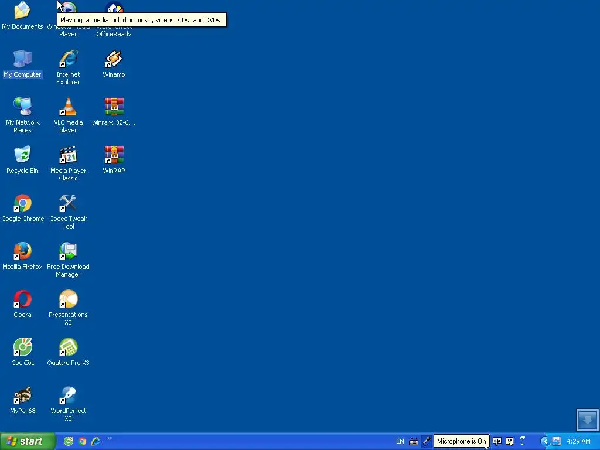Click the safely remove hardware tray icon
The height and width of the screenshot is (450, 600).
point(556,441)
